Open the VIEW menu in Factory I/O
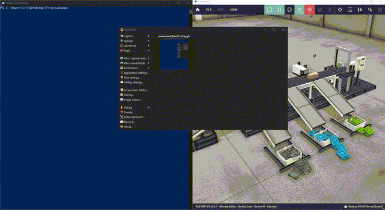The width and height of the screenshot is (385, 210). (x=233, y=10)
